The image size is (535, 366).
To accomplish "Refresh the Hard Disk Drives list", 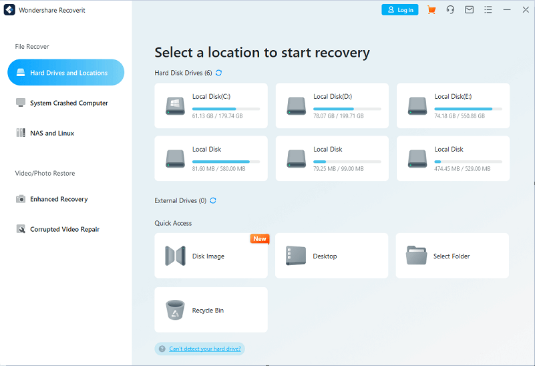I will click(219, 73).
